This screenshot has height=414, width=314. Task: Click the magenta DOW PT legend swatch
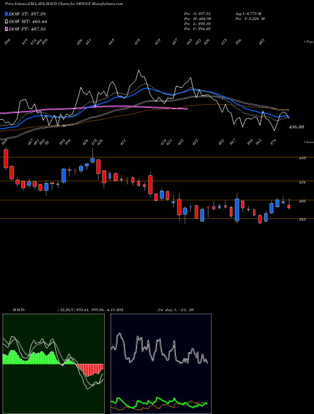(x=7, y=29)
